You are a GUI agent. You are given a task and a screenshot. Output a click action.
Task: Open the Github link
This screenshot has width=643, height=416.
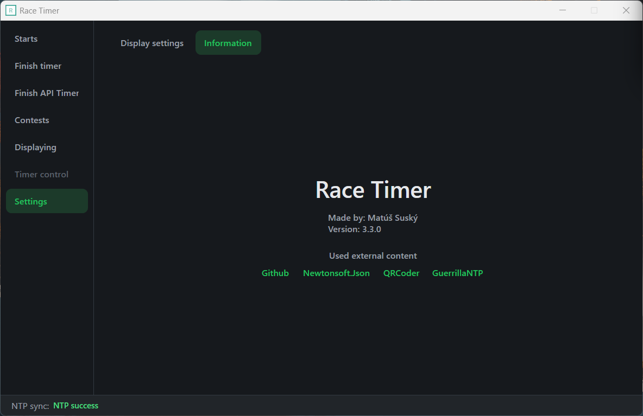(x=275, y=273)
